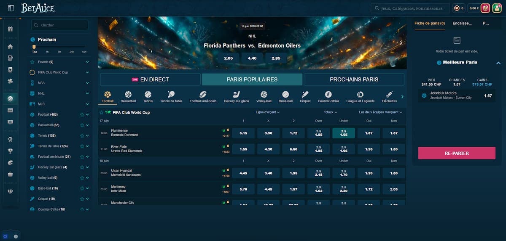Favorite Base-ball (16) with its star

(x=82, y=188)
